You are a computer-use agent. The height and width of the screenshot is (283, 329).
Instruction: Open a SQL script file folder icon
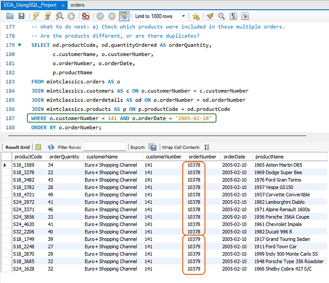pyautogui.click(x=10, y=16)
